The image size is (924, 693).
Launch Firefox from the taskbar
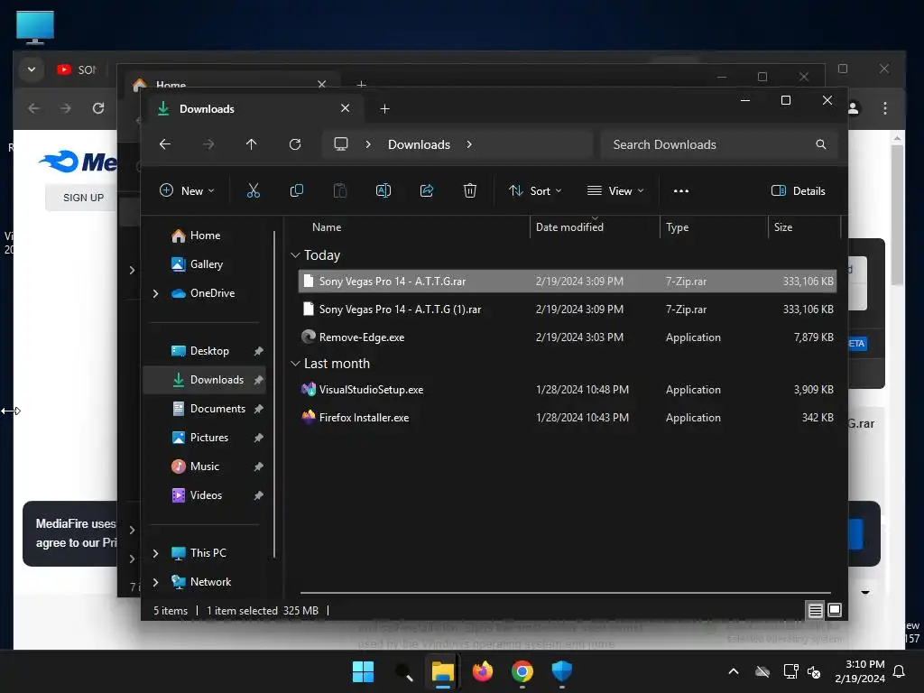point(483,671)
